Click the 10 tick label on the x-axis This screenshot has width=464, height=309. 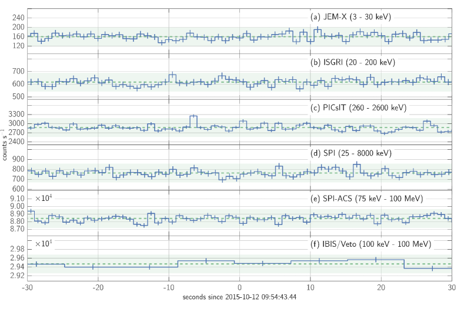coord(311,288)
